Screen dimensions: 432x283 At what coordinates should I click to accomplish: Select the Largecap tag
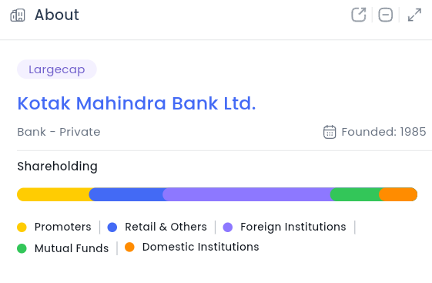(57, 69)
